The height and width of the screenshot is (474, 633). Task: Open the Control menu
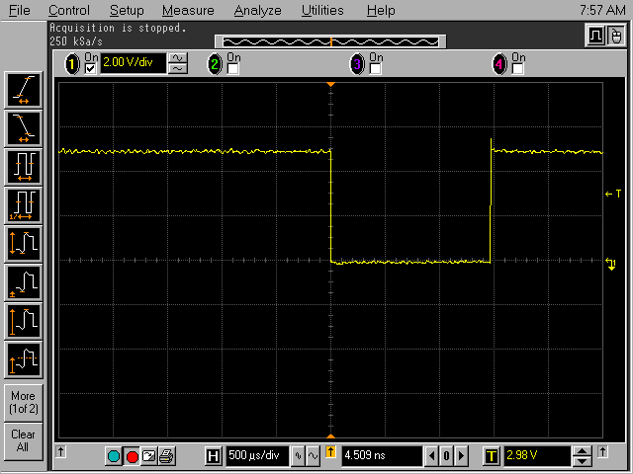[x=69, y=10]
